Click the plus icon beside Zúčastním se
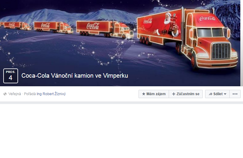Screen dimensions: 243x158 click(174, 94)
